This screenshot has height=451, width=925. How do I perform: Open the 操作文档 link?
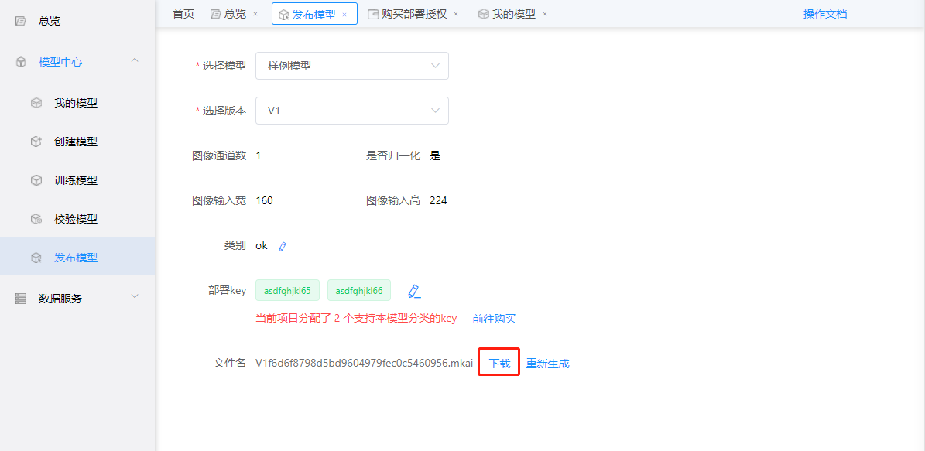[x=825, y=14]
